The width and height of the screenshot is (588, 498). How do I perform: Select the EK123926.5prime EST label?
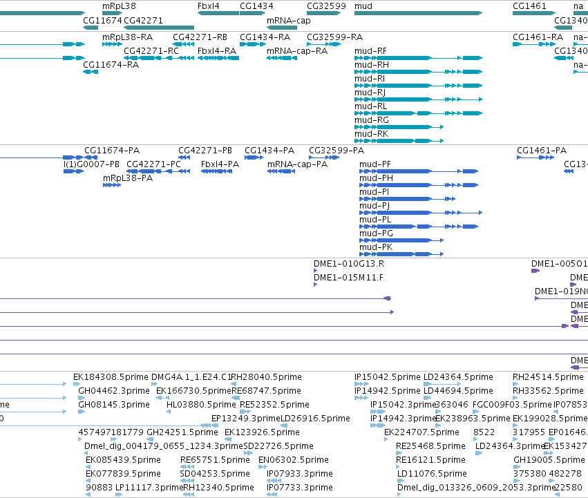[262, 432]
